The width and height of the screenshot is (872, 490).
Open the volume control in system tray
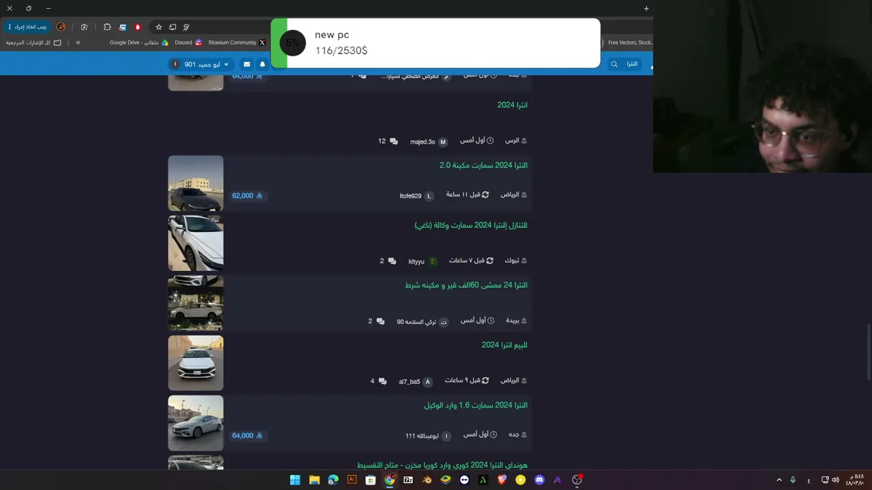[835, 480]
